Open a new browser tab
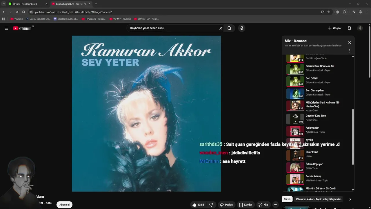371x209 pixels. tap(96, 4)
